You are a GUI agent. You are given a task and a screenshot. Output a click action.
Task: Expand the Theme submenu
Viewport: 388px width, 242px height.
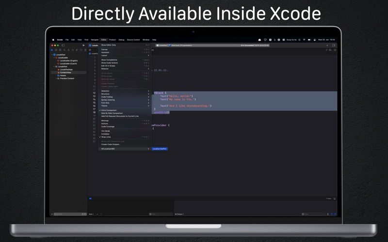124,106
